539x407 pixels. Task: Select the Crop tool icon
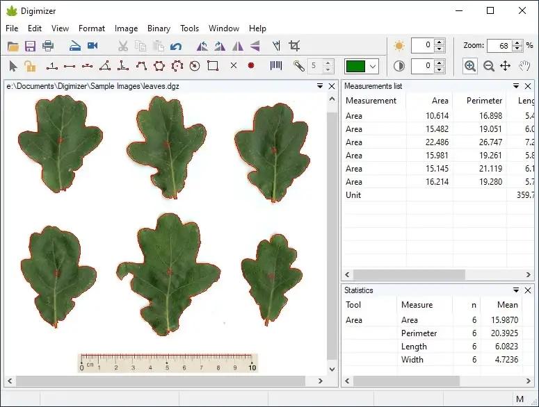294,46
